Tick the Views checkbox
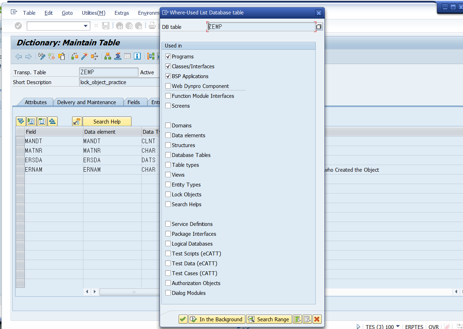Image resolution: width=463 pixels, height=329 pixels. coord(168,175)
